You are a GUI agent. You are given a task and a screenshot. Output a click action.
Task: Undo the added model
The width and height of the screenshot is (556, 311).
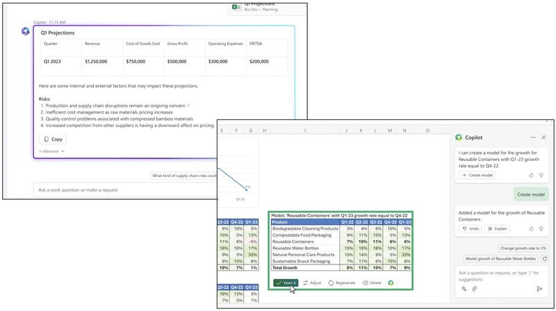pos(471,229)
